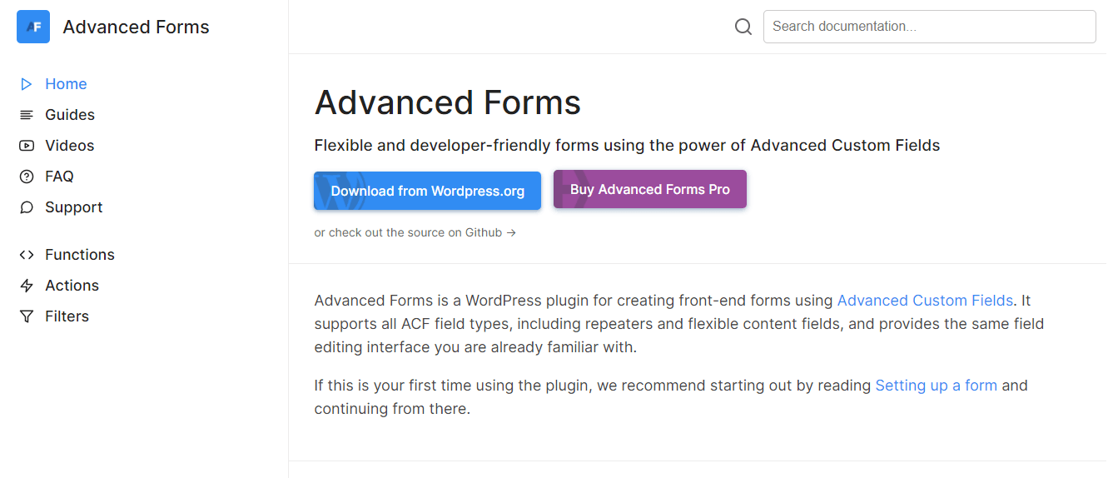Click the Advanced Forms main page heading
The image size is (1118, 478).
(448, 103)
